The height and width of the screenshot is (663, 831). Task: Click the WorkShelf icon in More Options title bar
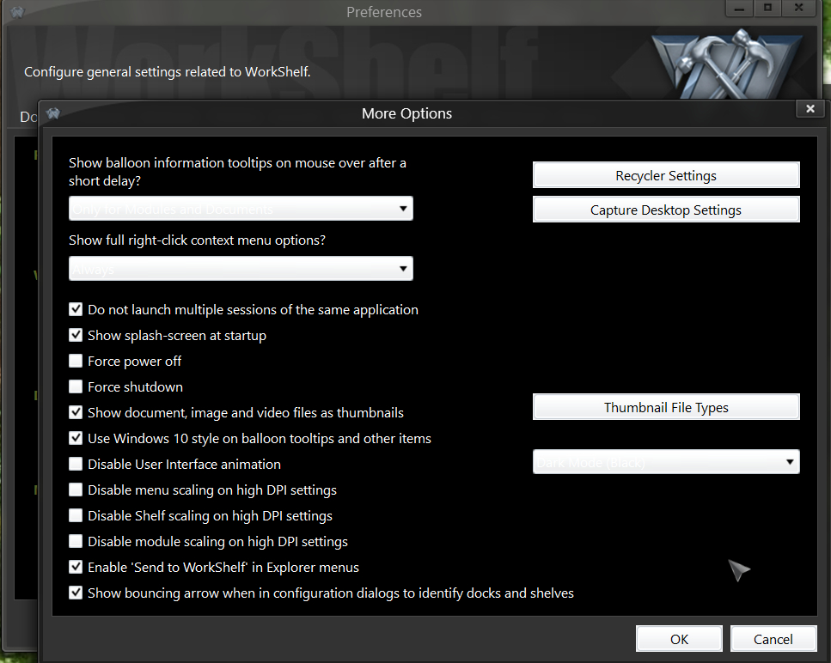click(x=53, y=113)
